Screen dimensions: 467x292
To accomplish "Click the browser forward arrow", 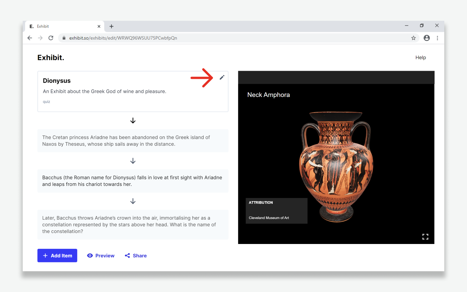I will [x=40, y=38].
